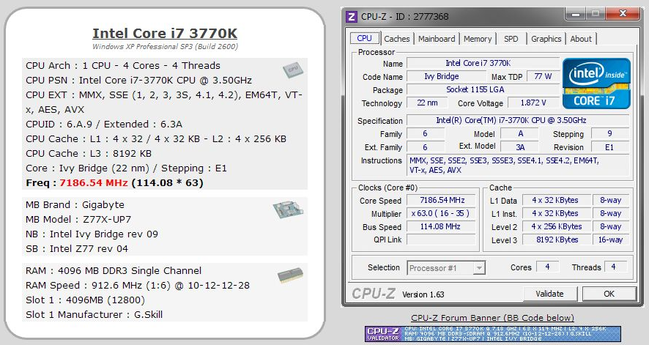Click the RAM : 4096 MB DDR3 Single Channel line

(x=114, y=271)
